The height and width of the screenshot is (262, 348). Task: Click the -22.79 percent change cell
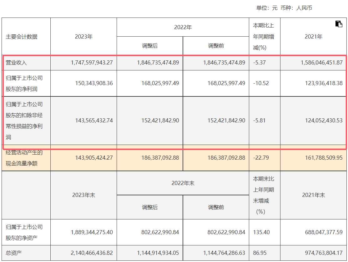point(261,158)
